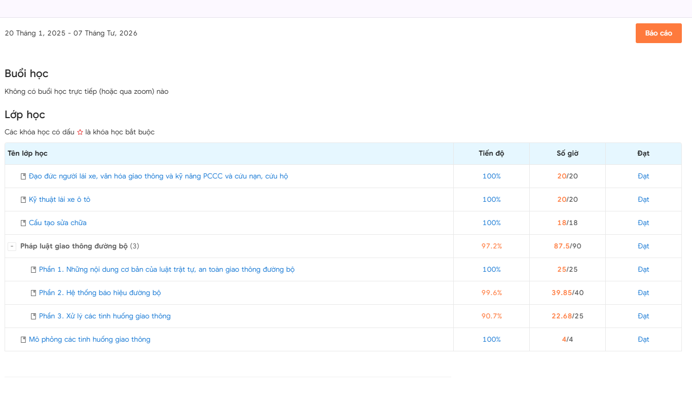Viewport: 692px width, 399px height.
Task: Click 99.6% progress for Phần 2
Action: (x=491, y=293)
